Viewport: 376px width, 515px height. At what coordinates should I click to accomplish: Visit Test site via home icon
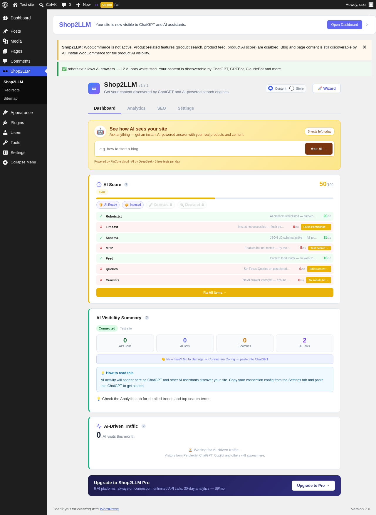[23, 5]
